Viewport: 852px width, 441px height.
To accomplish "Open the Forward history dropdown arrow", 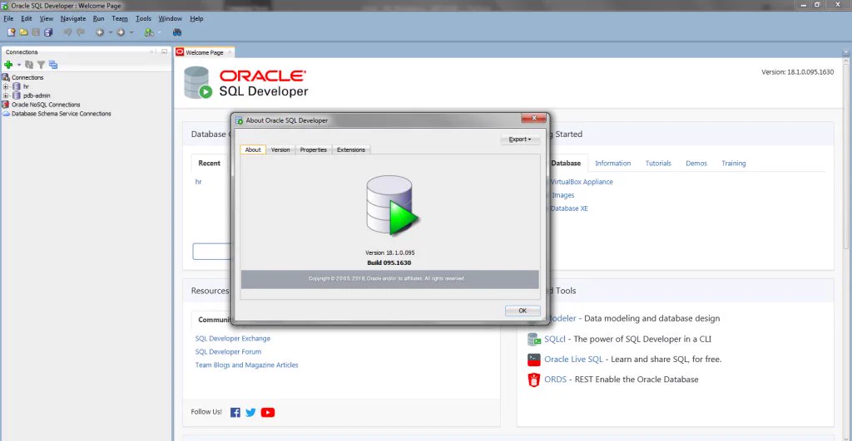I will [131, 32].
